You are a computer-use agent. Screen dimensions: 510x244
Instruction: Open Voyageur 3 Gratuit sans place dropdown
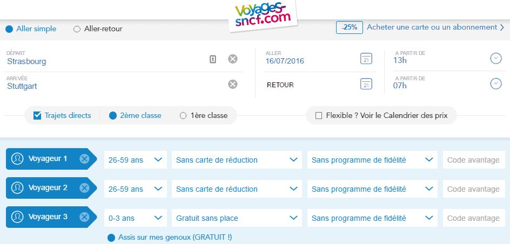click(x=237, y=218)
